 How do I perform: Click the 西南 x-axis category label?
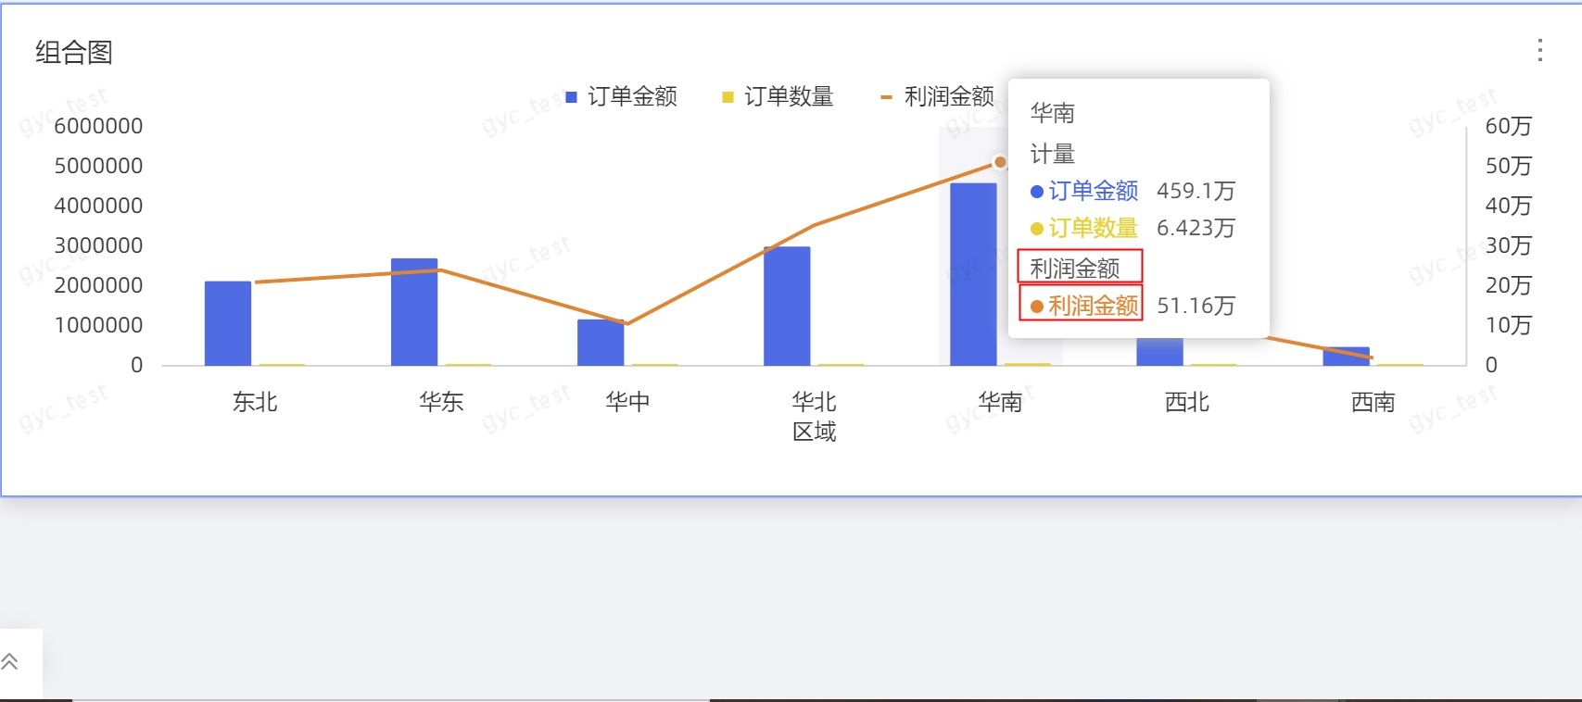1373,402
